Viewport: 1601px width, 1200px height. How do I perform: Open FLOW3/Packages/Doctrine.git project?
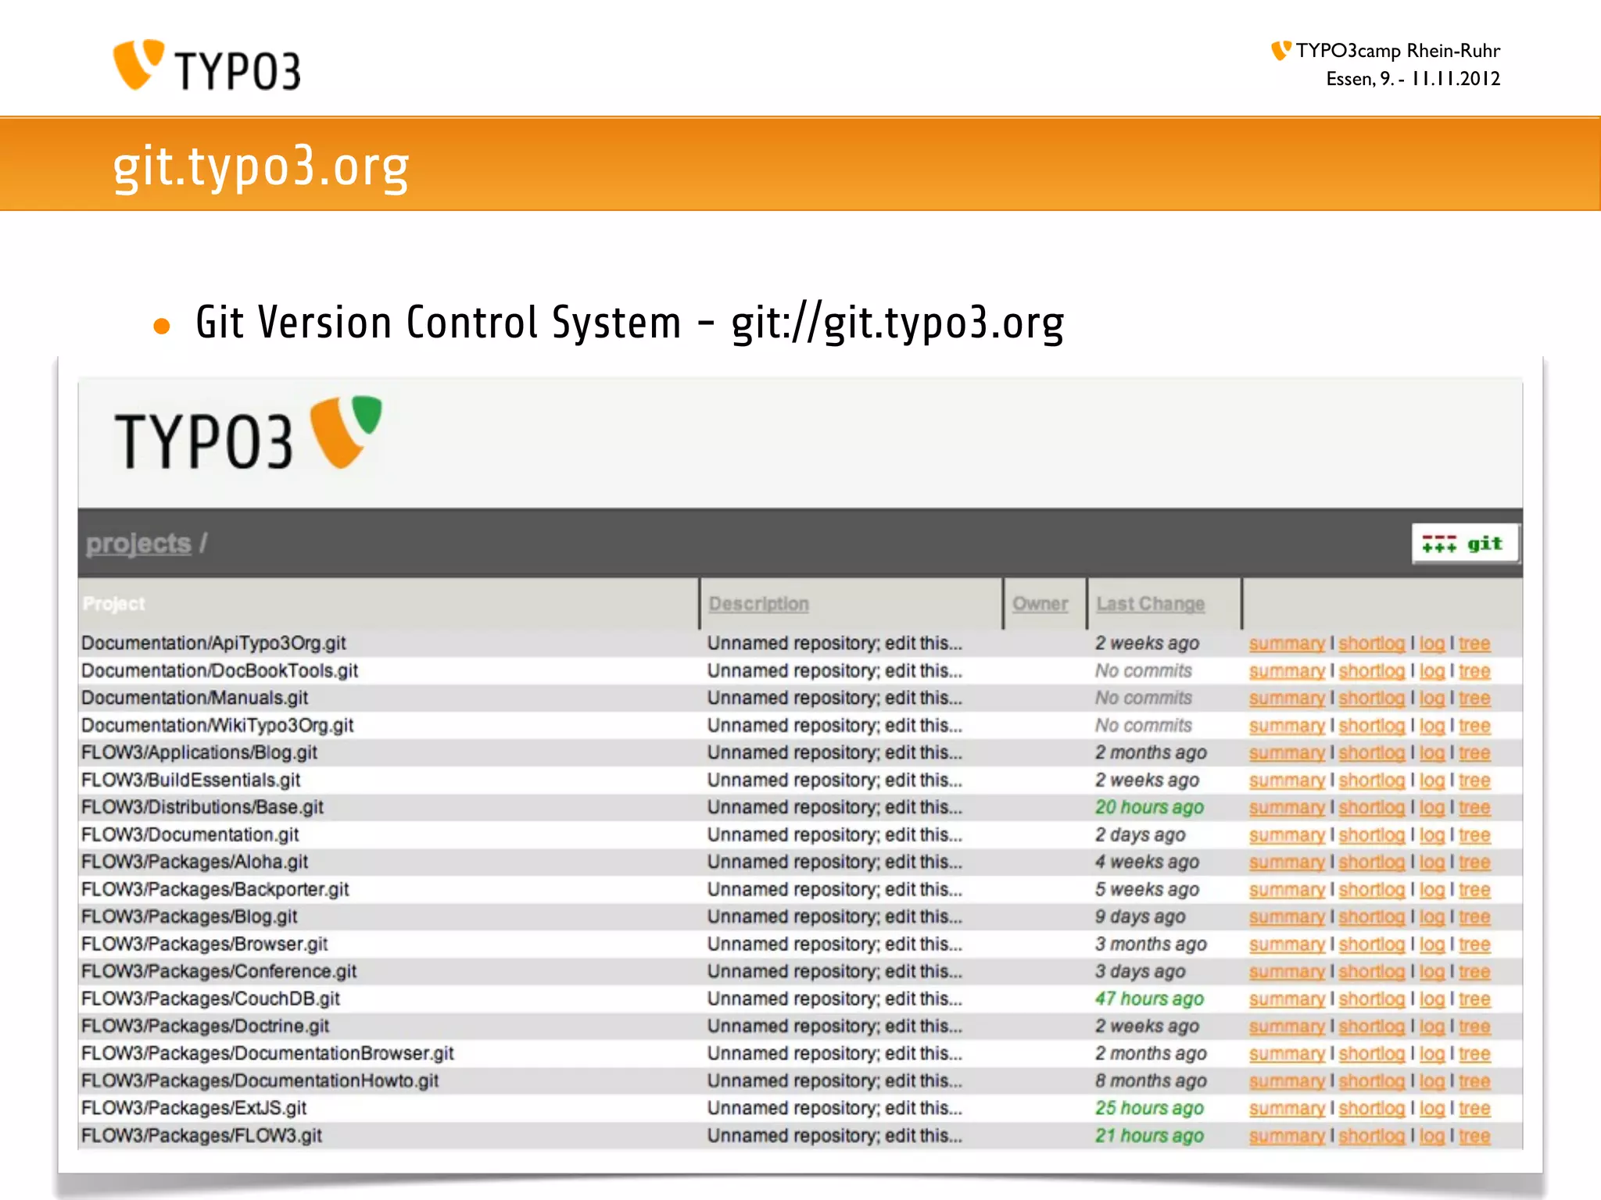[x=206, y=1027]
